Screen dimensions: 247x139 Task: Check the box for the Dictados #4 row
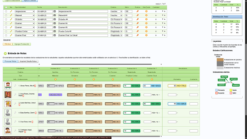(x=6, y=19)
